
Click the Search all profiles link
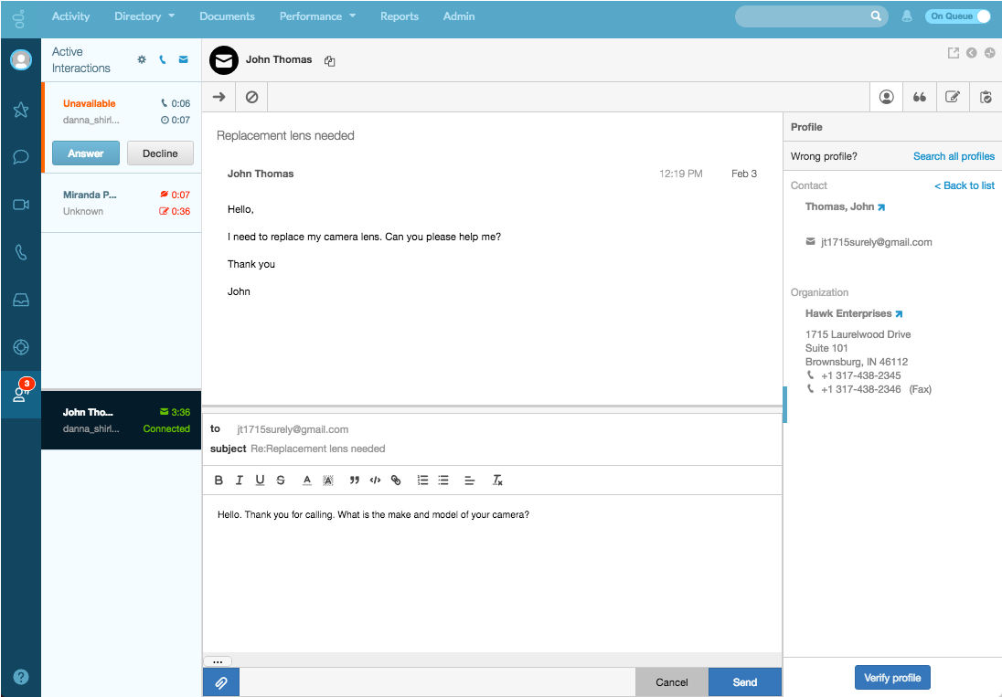pyautogui.click(x=954, y=156)
